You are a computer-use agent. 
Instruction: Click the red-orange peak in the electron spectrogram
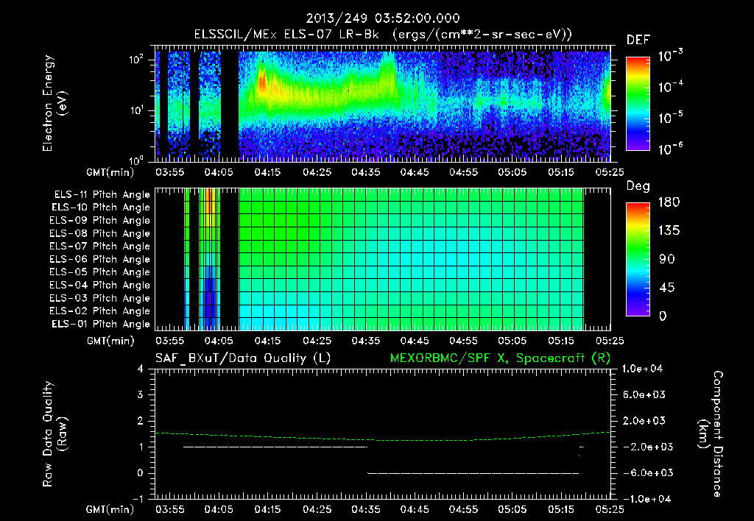262,81
